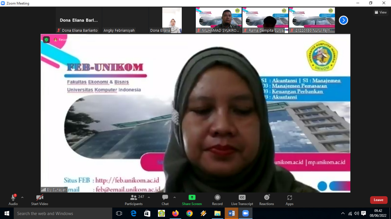Viewport: 391px width, 219px height.
Task: Click Search the web and Windows box
Action: click(63, 214)
